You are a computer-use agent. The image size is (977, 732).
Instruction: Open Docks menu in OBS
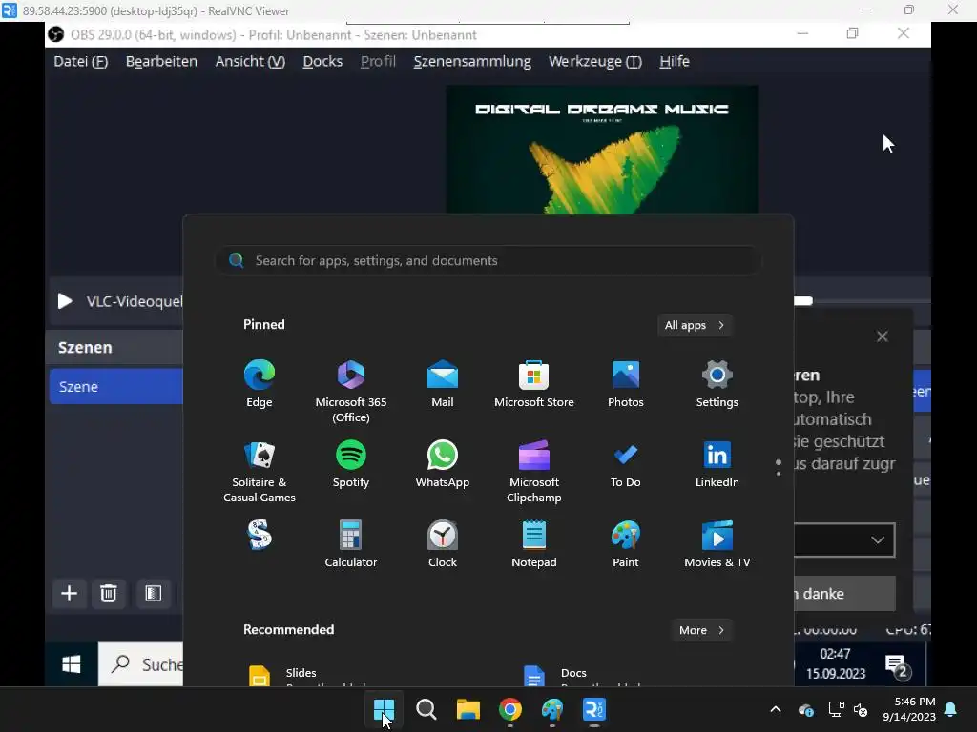point(322,62)
